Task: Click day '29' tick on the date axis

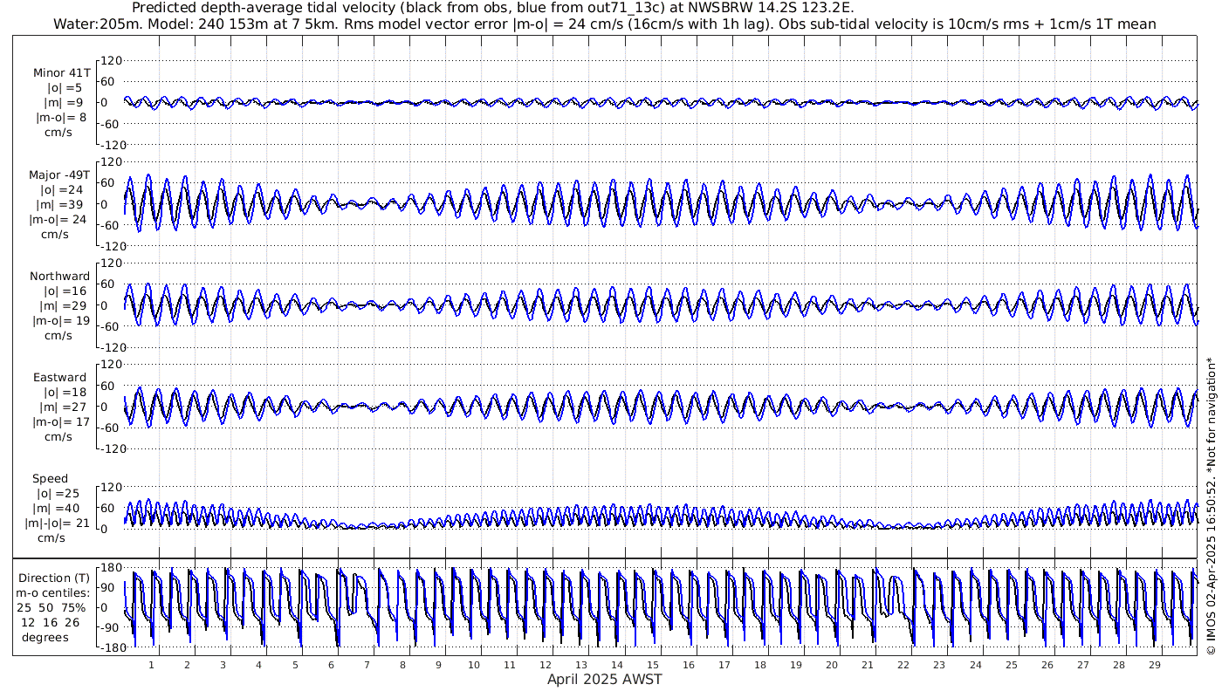Action: [1154, 665]
